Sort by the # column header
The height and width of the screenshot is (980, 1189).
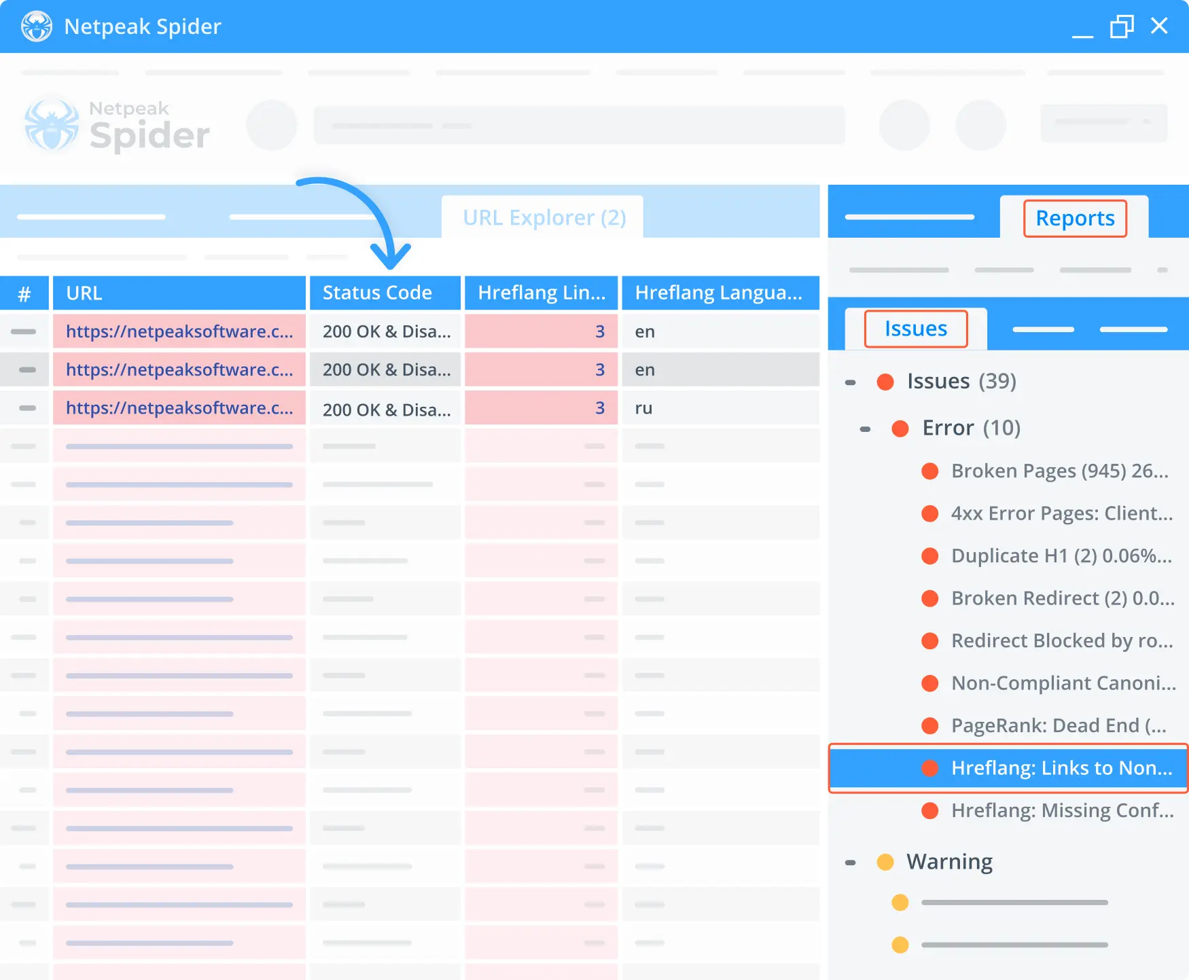pyautogui.click(x=24, y=293)
